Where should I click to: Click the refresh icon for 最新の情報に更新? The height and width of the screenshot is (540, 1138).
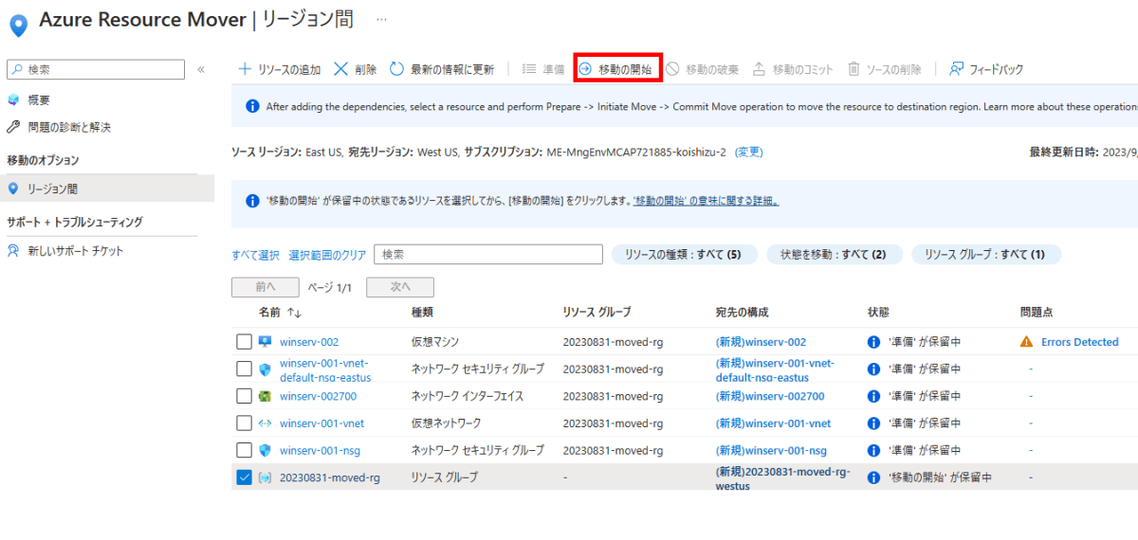(397, 69)
